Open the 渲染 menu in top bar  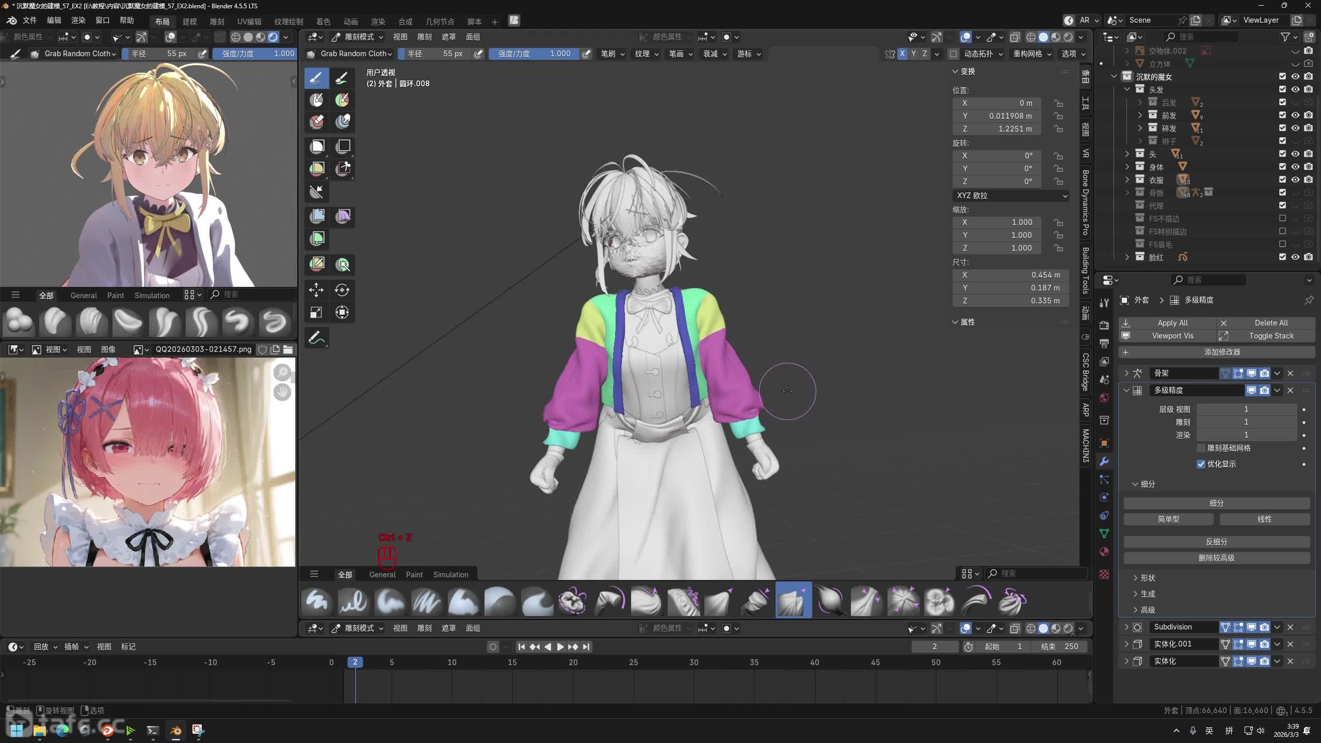pos(78,20)
